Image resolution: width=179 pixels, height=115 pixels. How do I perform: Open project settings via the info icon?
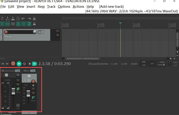tap(18, 18)
